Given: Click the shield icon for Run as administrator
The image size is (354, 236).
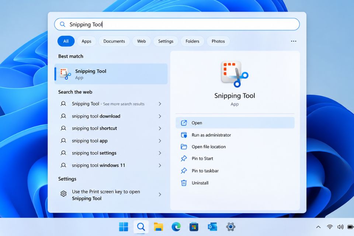Looking at the screenshot, I should 184,135.
